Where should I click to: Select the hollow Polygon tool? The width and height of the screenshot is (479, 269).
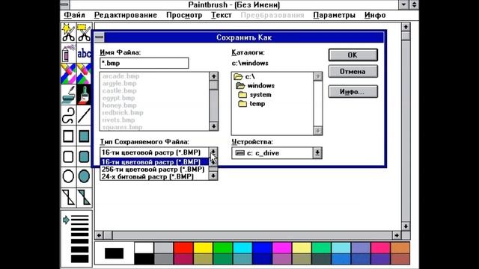68,197
